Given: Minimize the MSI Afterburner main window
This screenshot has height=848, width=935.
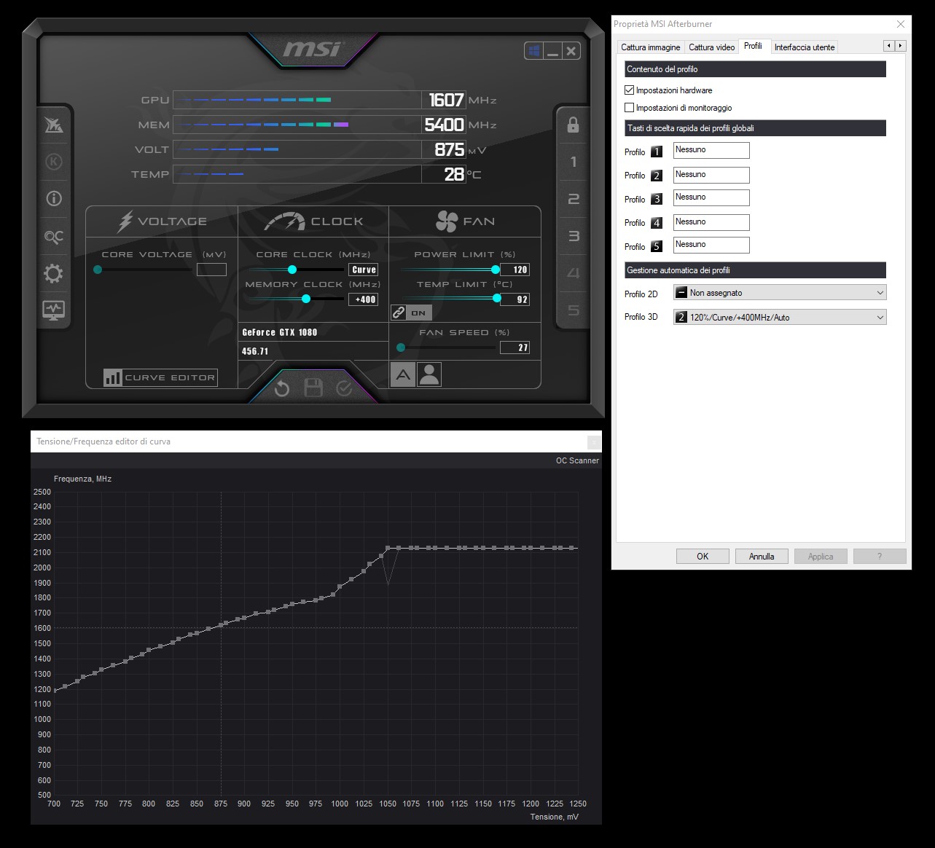Looking at the screenshot, I should tap(553, 51).
